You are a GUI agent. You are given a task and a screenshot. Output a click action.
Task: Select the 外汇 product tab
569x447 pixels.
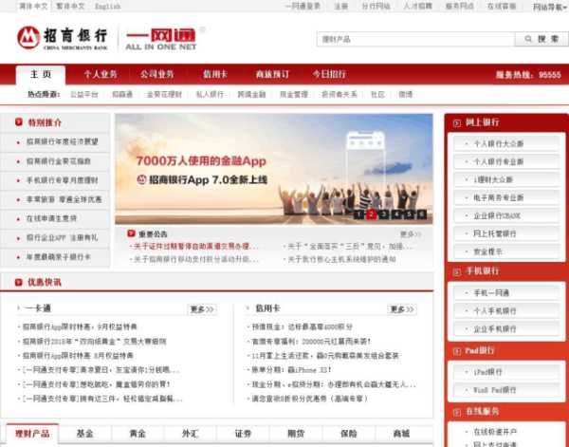tap(191, 434)
